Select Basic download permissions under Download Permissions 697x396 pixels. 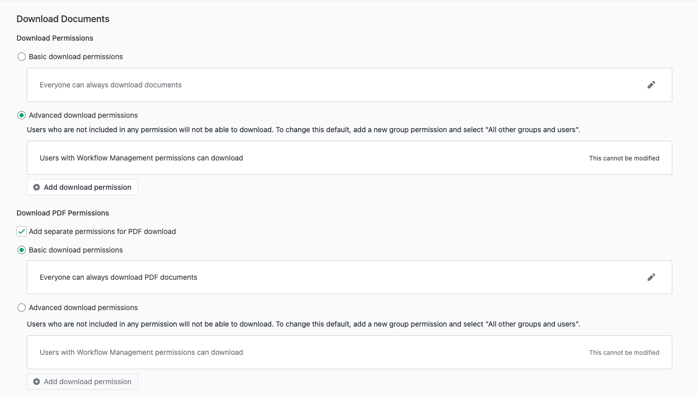22,57
